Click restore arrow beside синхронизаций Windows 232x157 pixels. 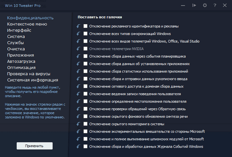pos(78,34)
